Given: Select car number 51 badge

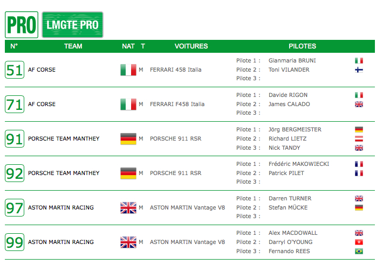Looking at the screenshot, I should [15, 69].
